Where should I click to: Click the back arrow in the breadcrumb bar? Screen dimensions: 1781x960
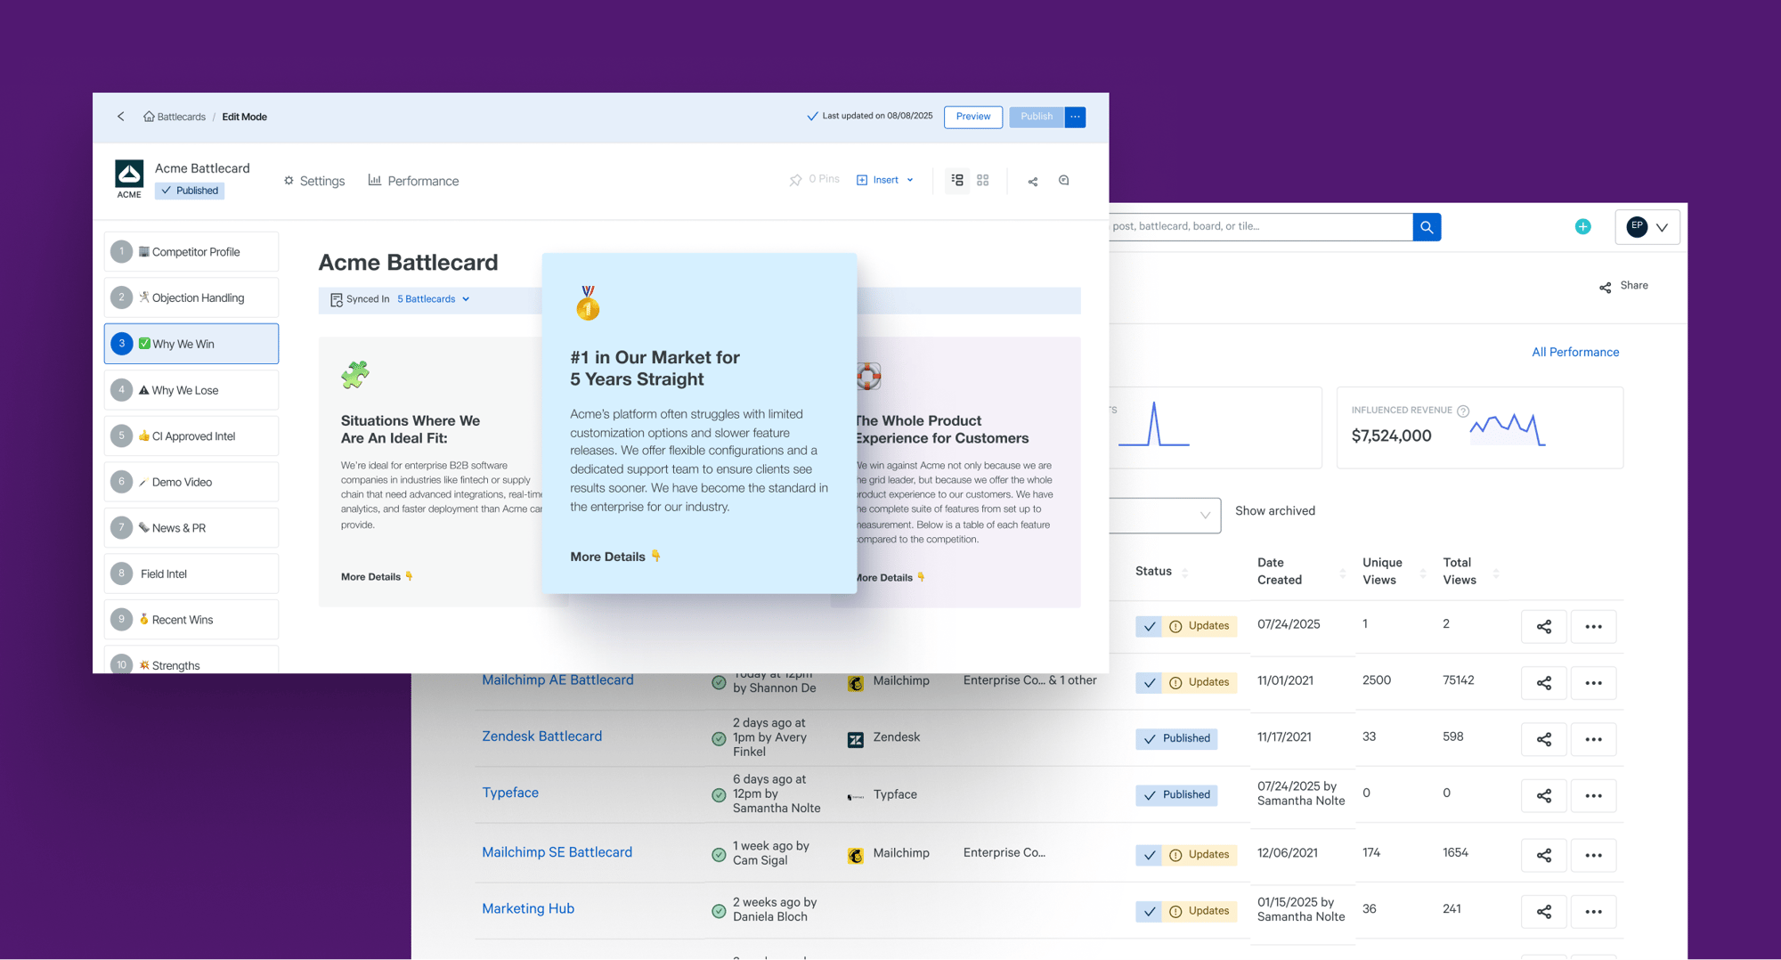121,117
